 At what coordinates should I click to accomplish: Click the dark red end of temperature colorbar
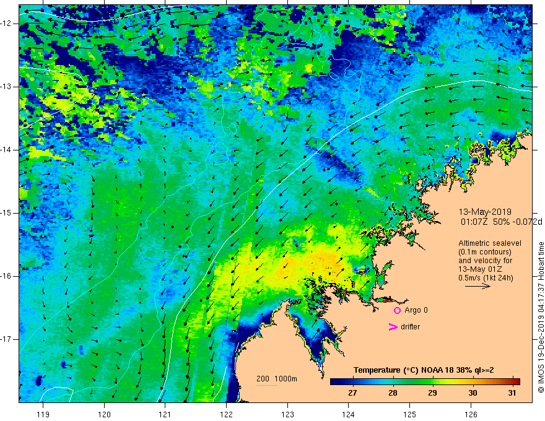(517, 382)
